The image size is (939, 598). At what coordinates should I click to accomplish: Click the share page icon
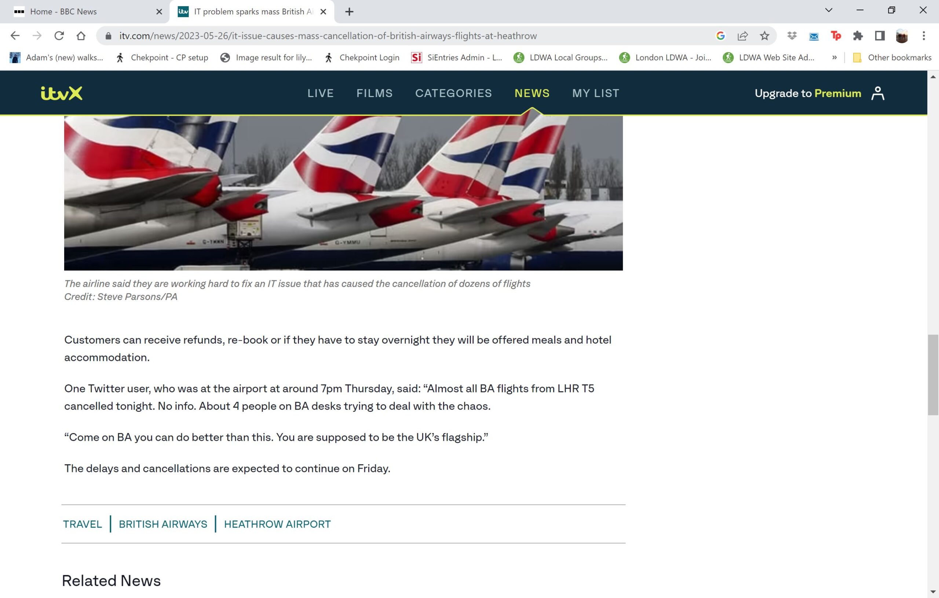[742, 36]
